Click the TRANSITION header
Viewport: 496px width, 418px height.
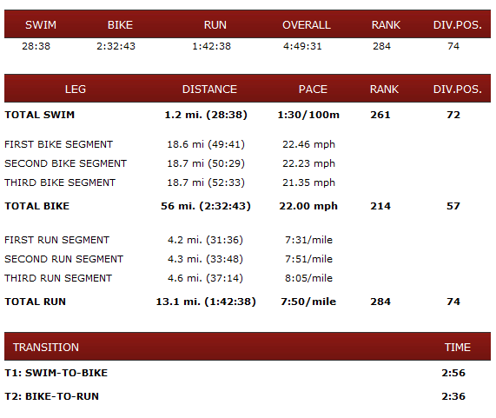[x=46, y=347]
